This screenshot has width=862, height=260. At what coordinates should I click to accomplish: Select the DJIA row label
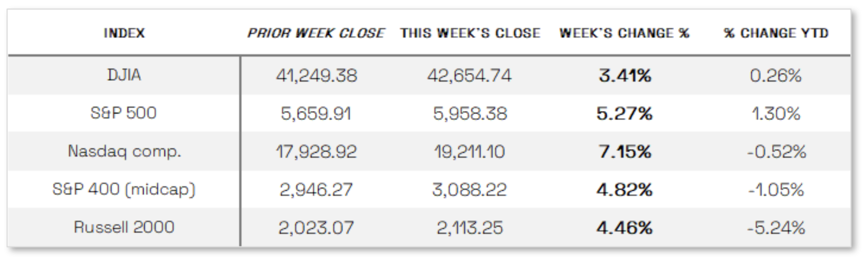point(124,75)
